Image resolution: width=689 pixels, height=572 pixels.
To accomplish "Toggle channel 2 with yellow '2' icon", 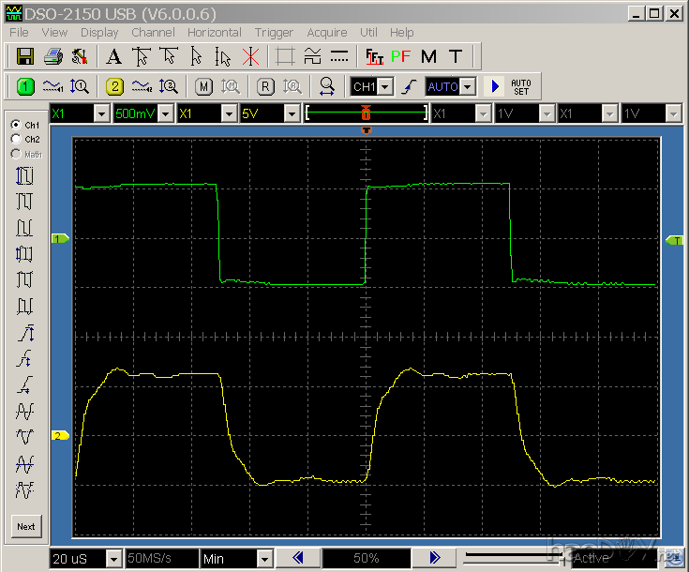I will point(115,86).
